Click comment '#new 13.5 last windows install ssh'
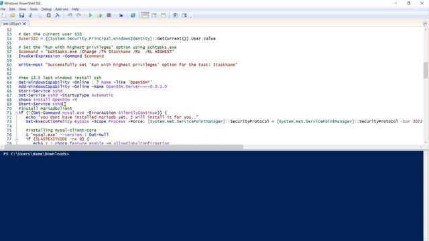The width and height of the screenshot is (429, 241). coord(60,78)
